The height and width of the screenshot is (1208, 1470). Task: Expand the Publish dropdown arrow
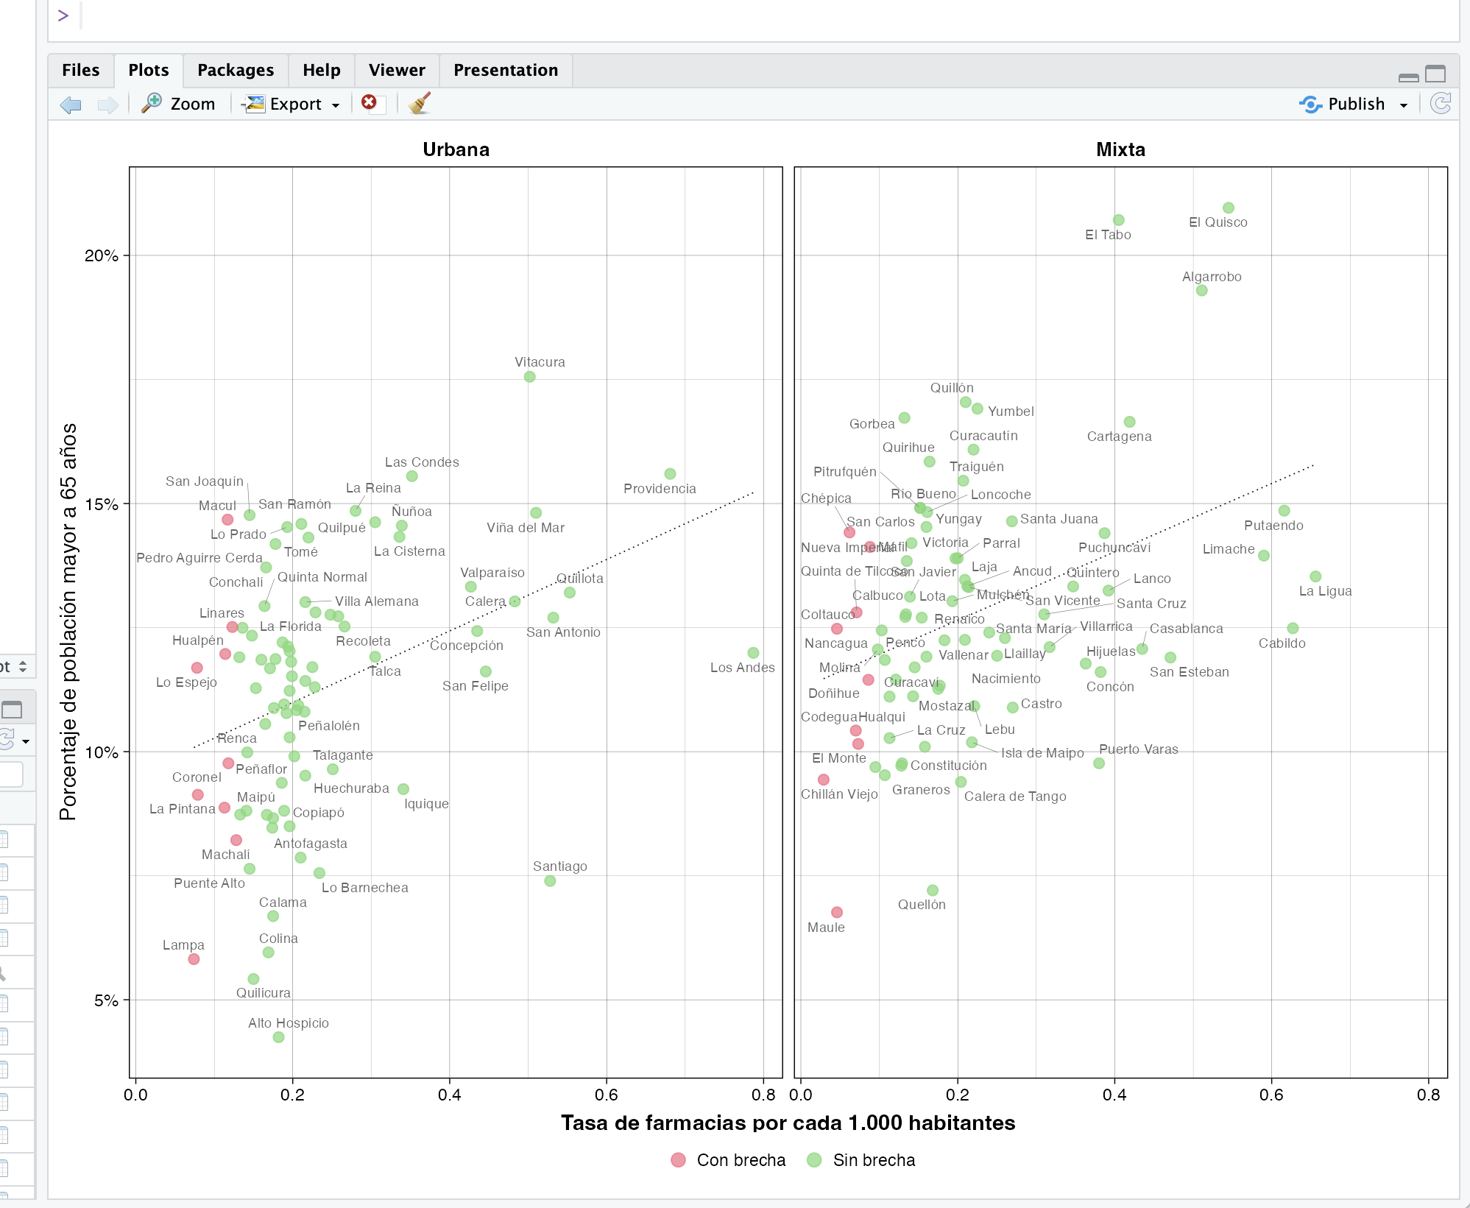pos(1404,105)
